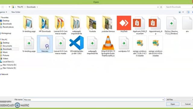Click the Cancel button

coord(188,104)
